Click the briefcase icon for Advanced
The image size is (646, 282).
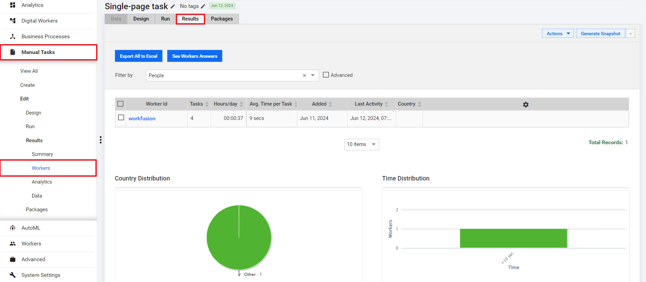coord(13,259)
